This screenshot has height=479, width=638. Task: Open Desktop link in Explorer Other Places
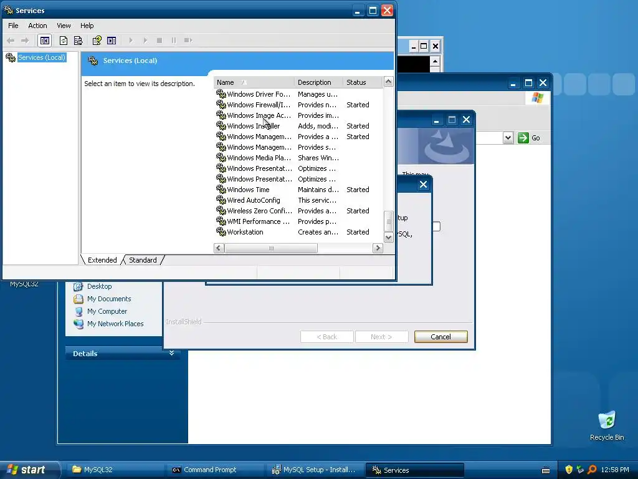coord(99,286)
